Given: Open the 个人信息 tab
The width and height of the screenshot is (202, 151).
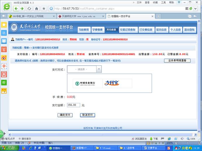Looking at the screenshot, I should coord(175,30).
